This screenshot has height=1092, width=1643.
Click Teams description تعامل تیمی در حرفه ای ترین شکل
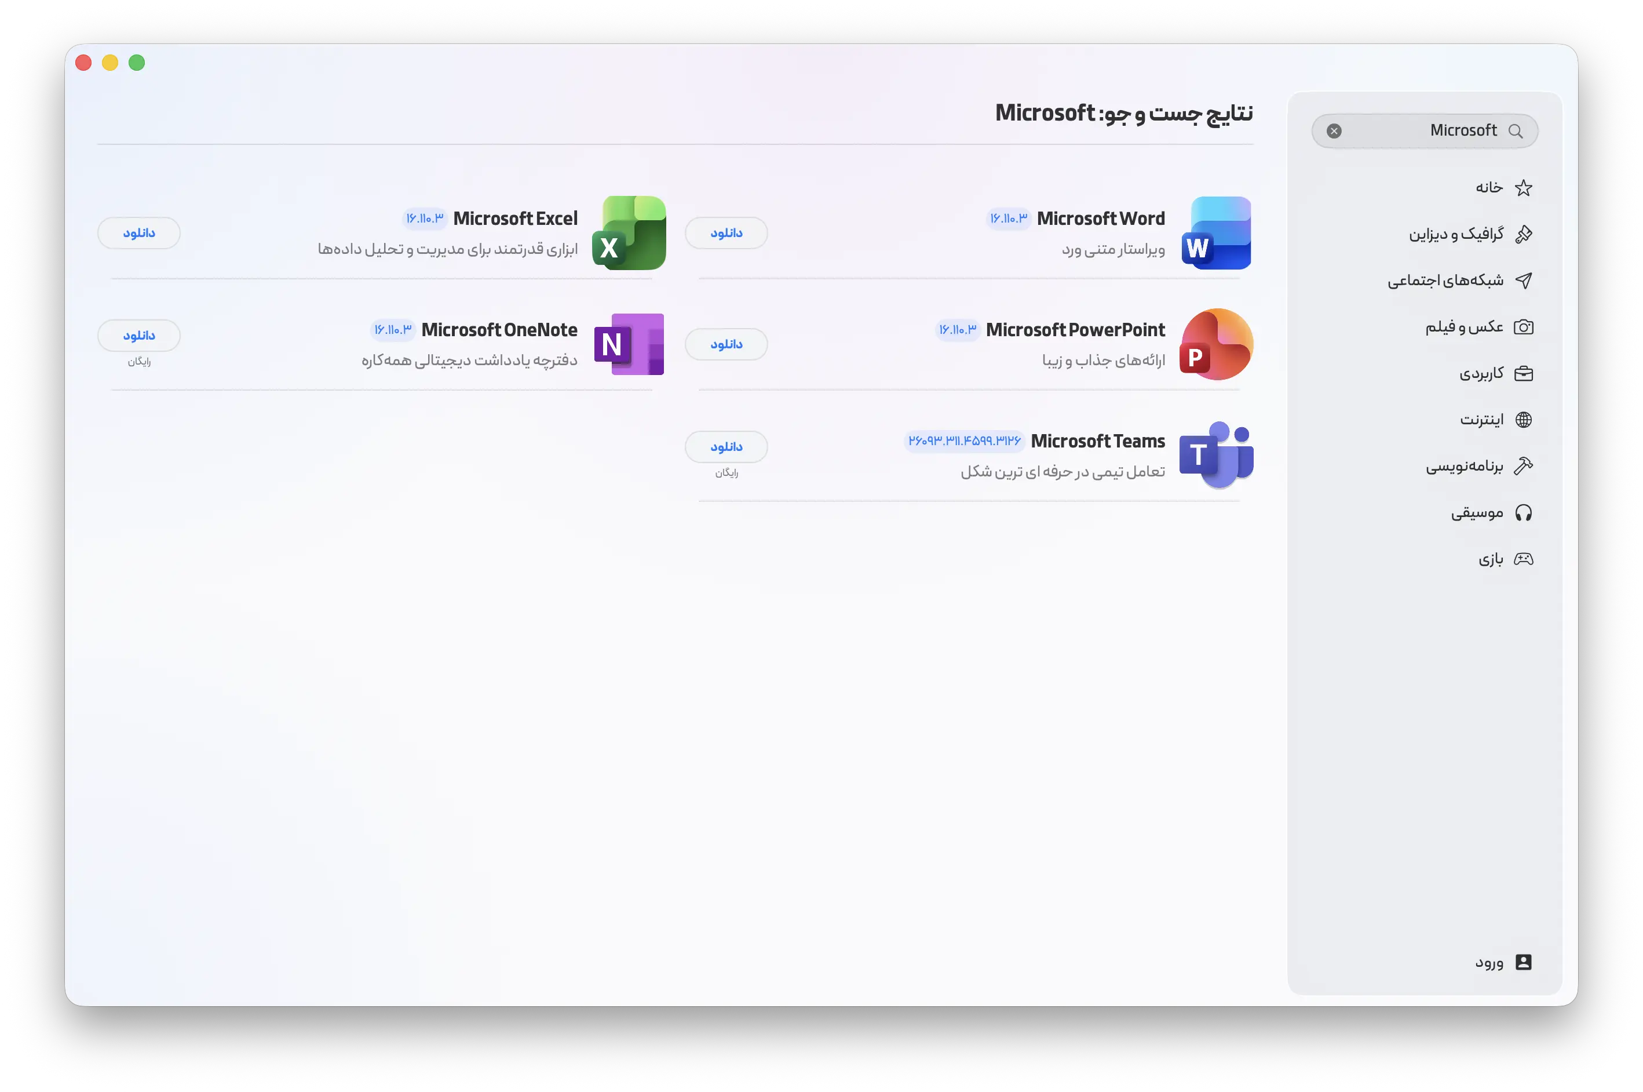[x=1063, y=471]
